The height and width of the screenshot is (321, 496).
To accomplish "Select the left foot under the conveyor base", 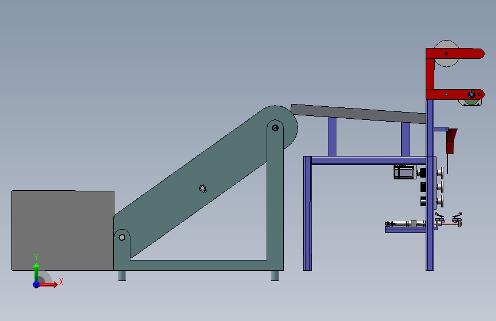I will pos(122,275).
